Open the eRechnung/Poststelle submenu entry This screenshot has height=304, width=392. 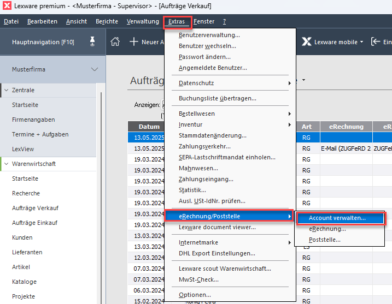click(229, 216)
